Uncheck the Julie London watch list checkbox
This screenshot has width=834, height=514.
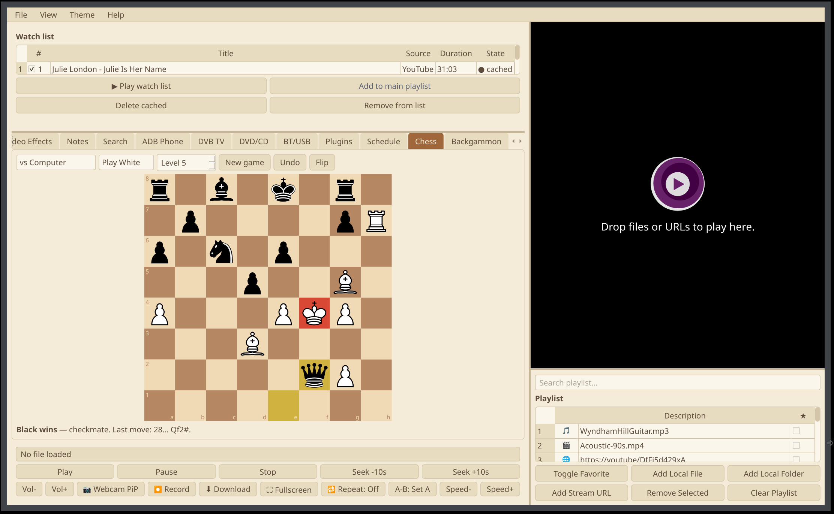[32, 69]
